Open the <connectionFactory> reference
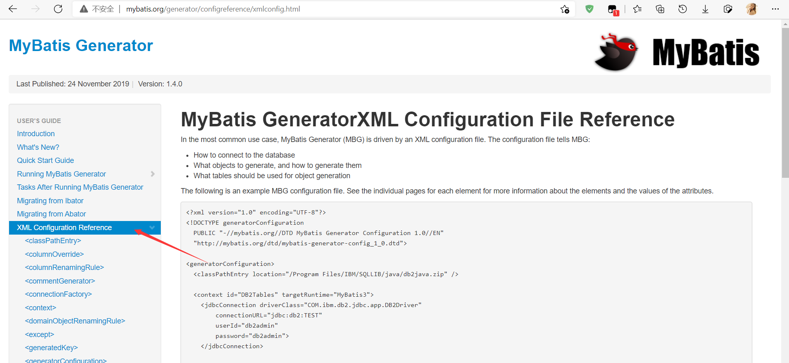The width and height of the screenshot is (789, 363). [58, 294]
